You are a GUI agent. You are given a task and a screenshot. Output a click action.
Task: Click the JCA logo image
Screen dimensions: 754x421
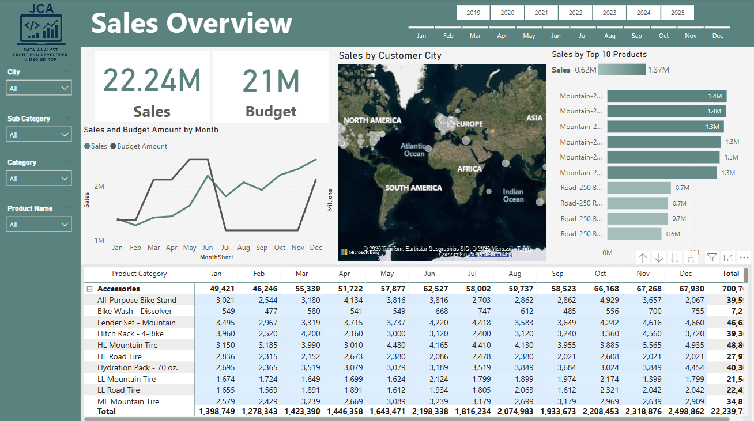[40, 32]
